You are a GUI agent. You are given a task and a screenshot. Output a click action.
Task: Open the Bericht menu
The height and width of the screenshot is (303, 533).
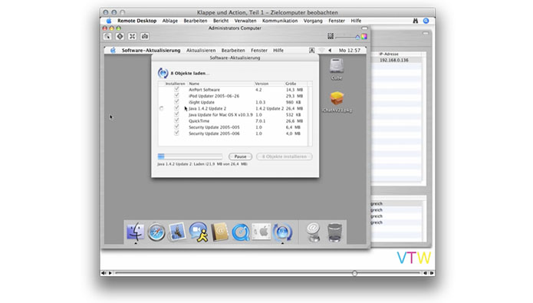(221, 21)
